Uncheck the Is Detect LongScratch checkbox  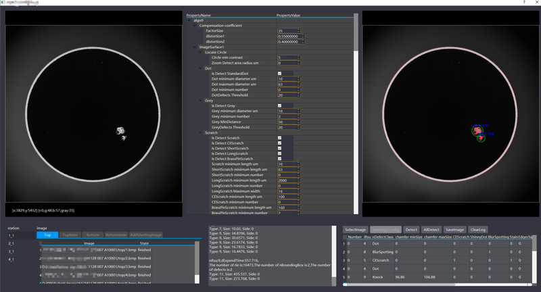click(x=280, y=153)
